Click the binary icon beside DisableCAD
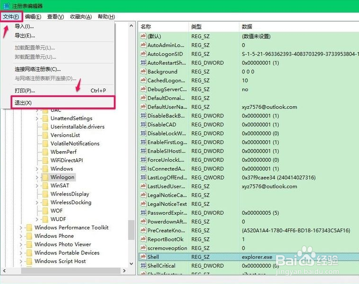 click(143, 124)
